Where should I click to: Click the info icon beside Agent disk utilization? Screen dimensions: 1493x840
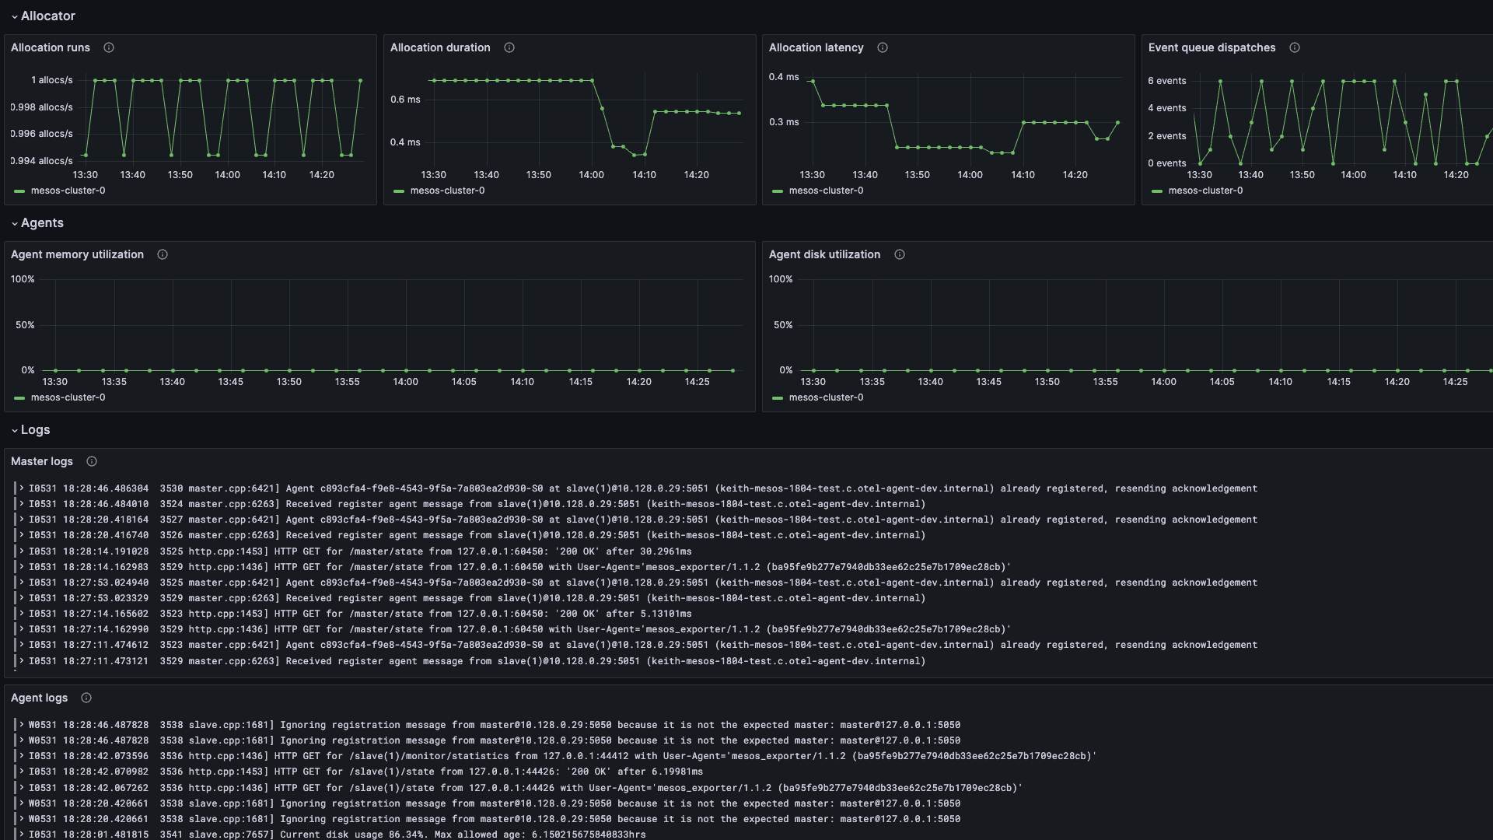coord(900,254)
